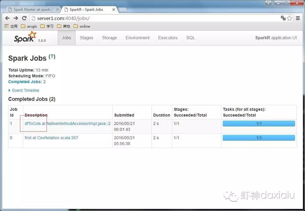
Task: Open the arcgis bookmark folder
Action: [x=29, y=26]
